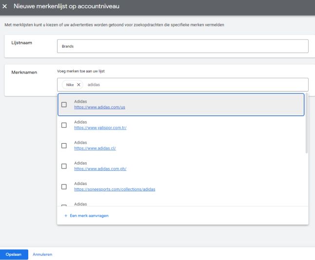This screenshot has width=315, height=260.
Task: Check the Adidas adidas.com/us checkbox
Action: coord(64,104)
